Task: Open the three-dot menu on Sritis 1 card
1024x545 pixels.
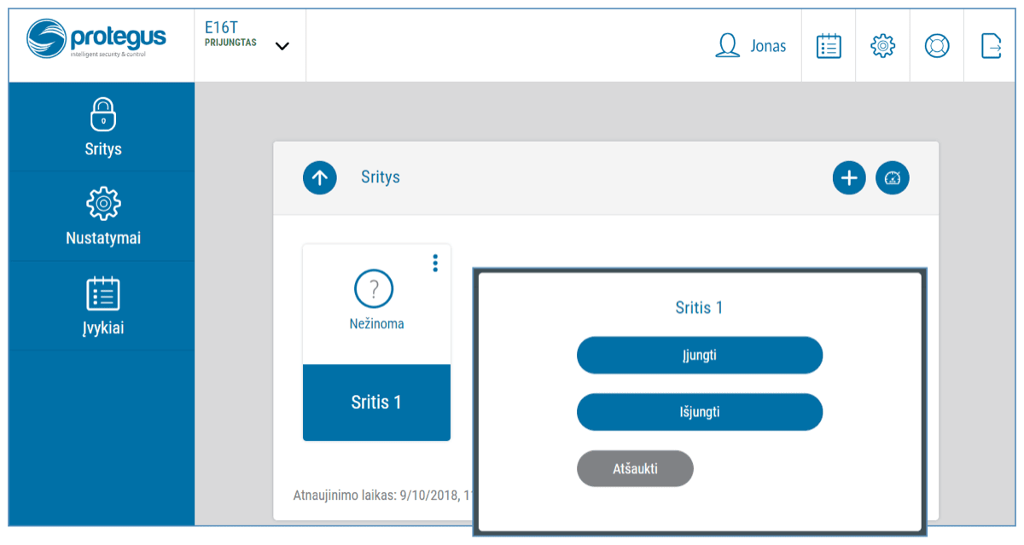Action: pos(435,263)
